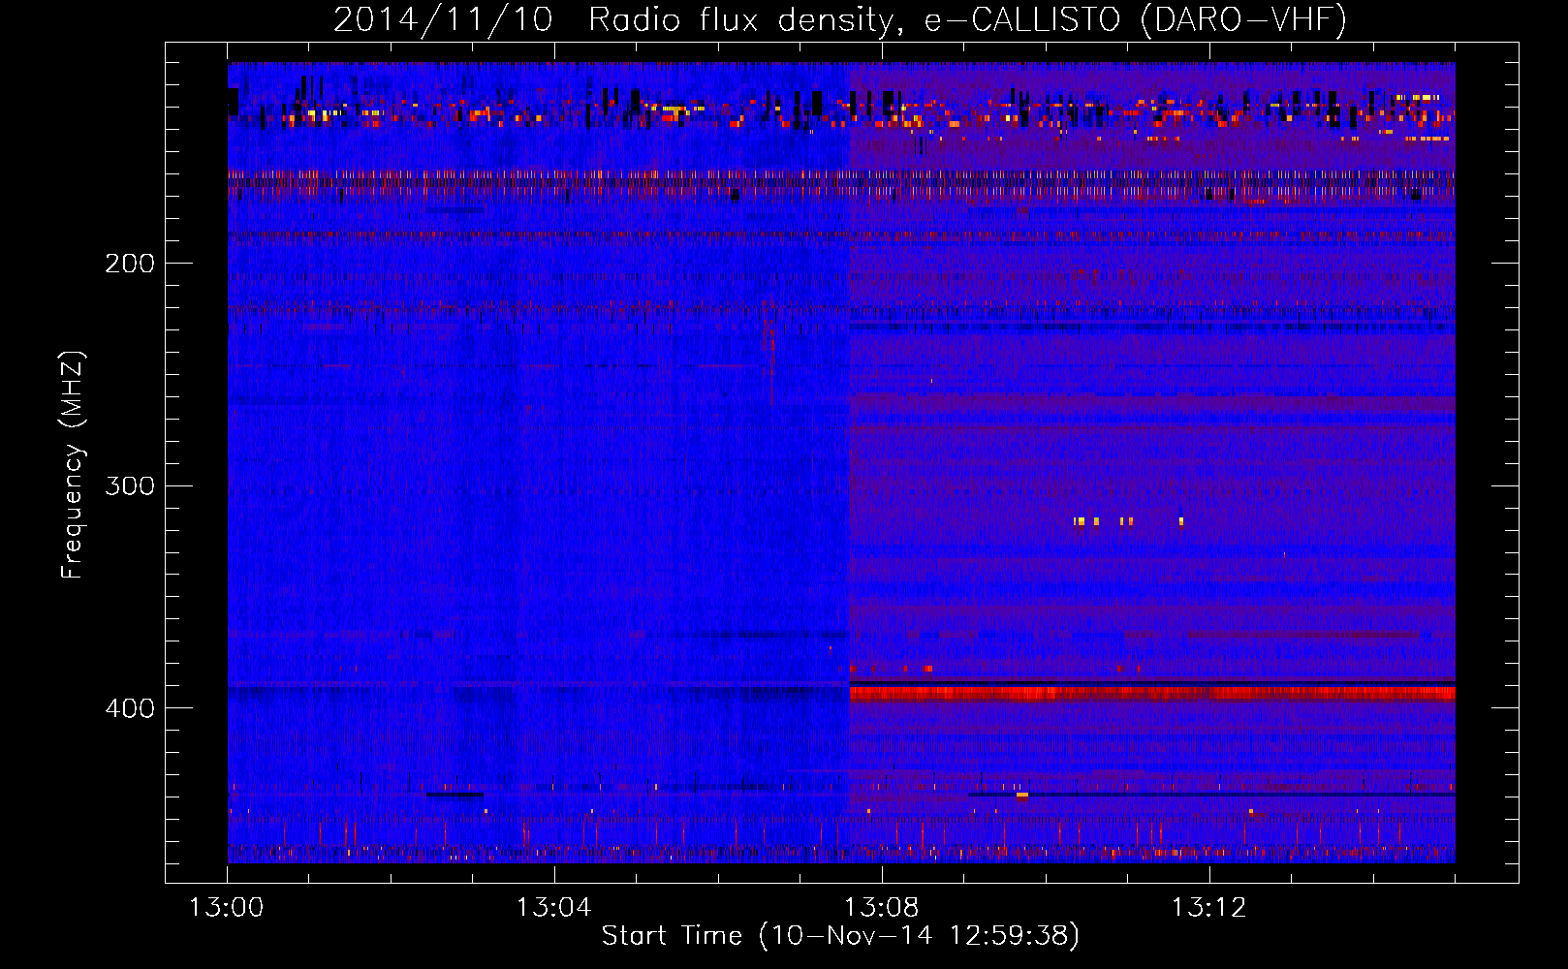
Task: Click the "Frequency (MHZ)" axis label
Action: coord(73,464)
